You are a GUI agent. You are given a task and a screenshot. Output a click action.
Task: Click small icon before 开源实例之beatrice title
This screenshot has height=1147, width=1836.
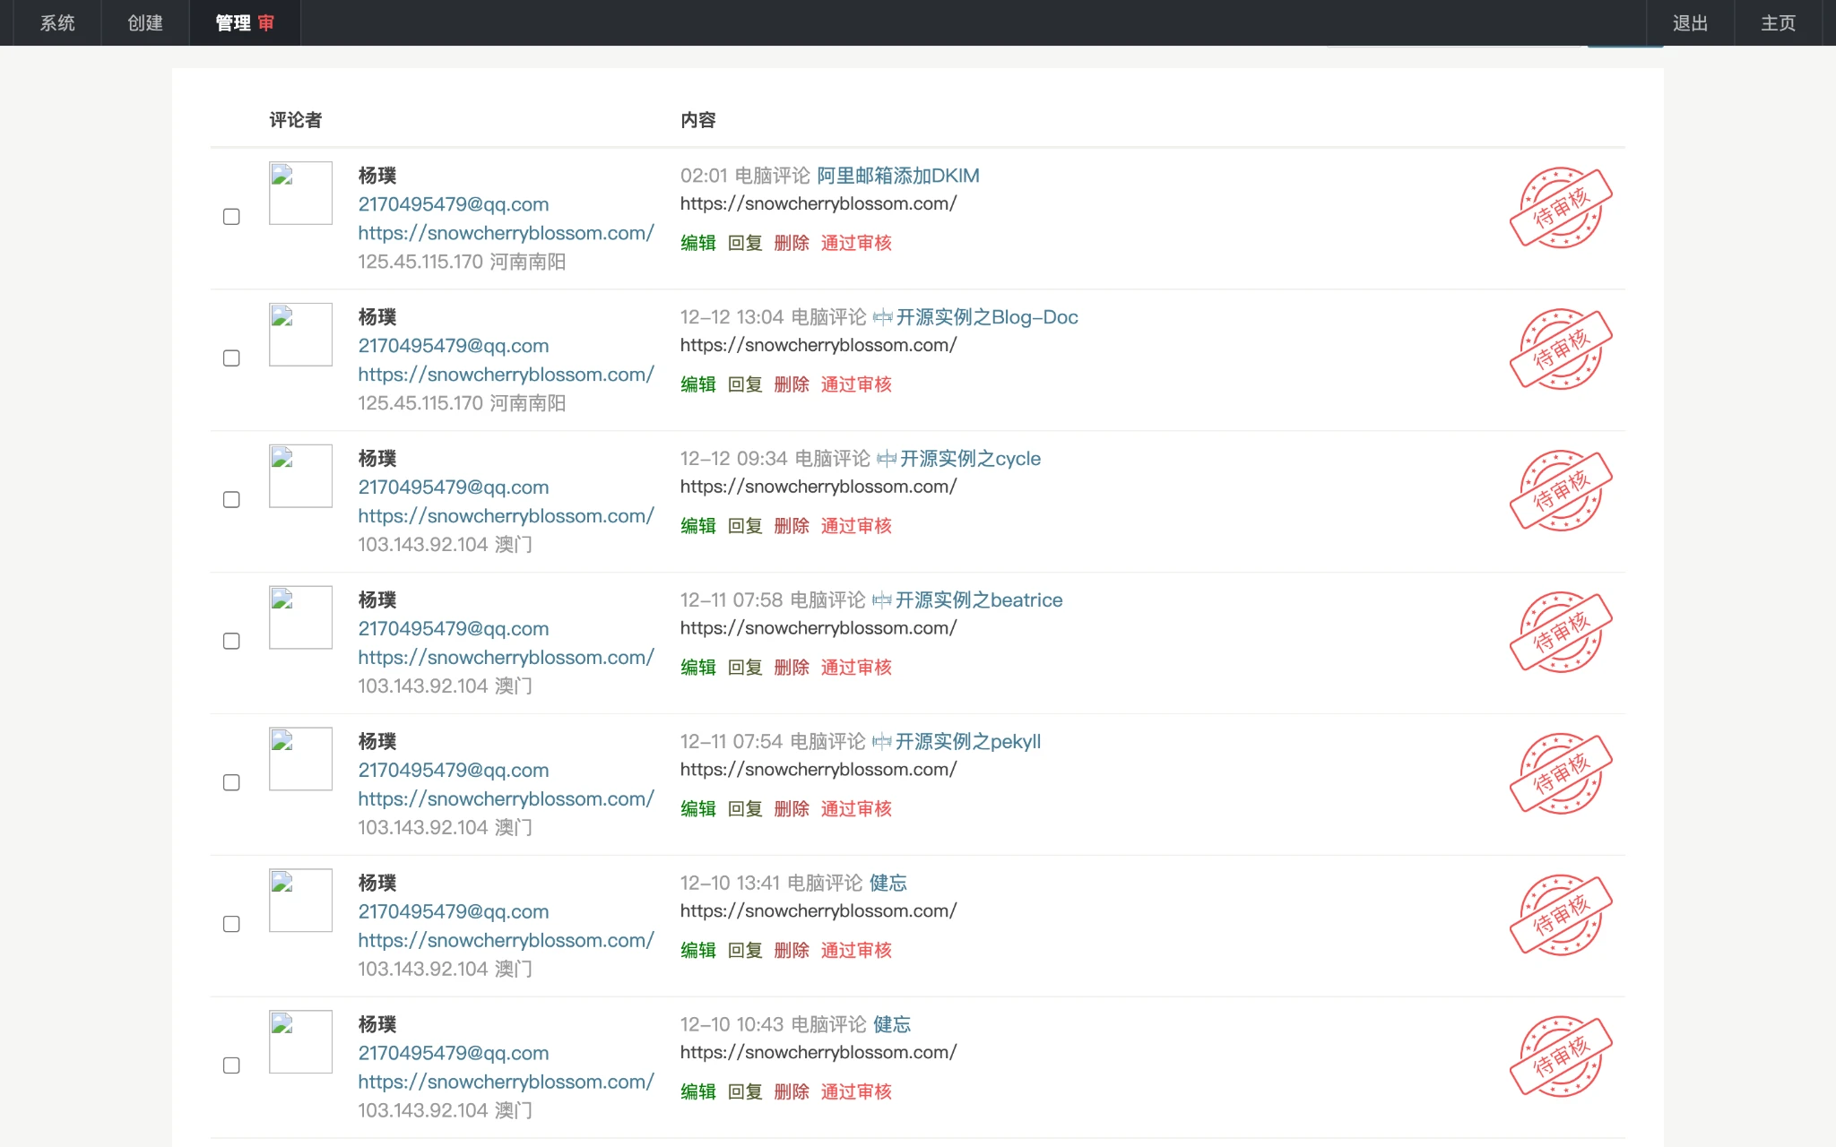click(x=881, y=600)
